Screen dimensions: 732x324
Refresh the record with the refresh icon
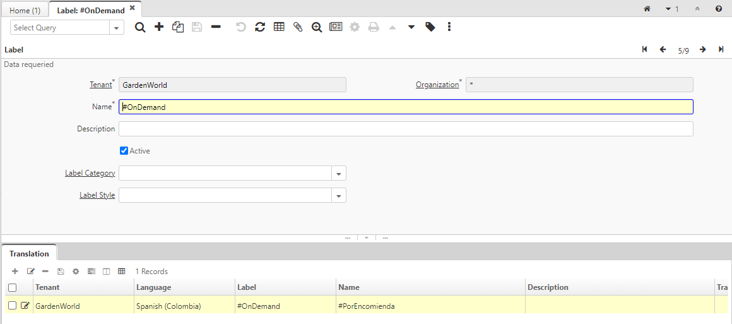click(x=260, y=27)
